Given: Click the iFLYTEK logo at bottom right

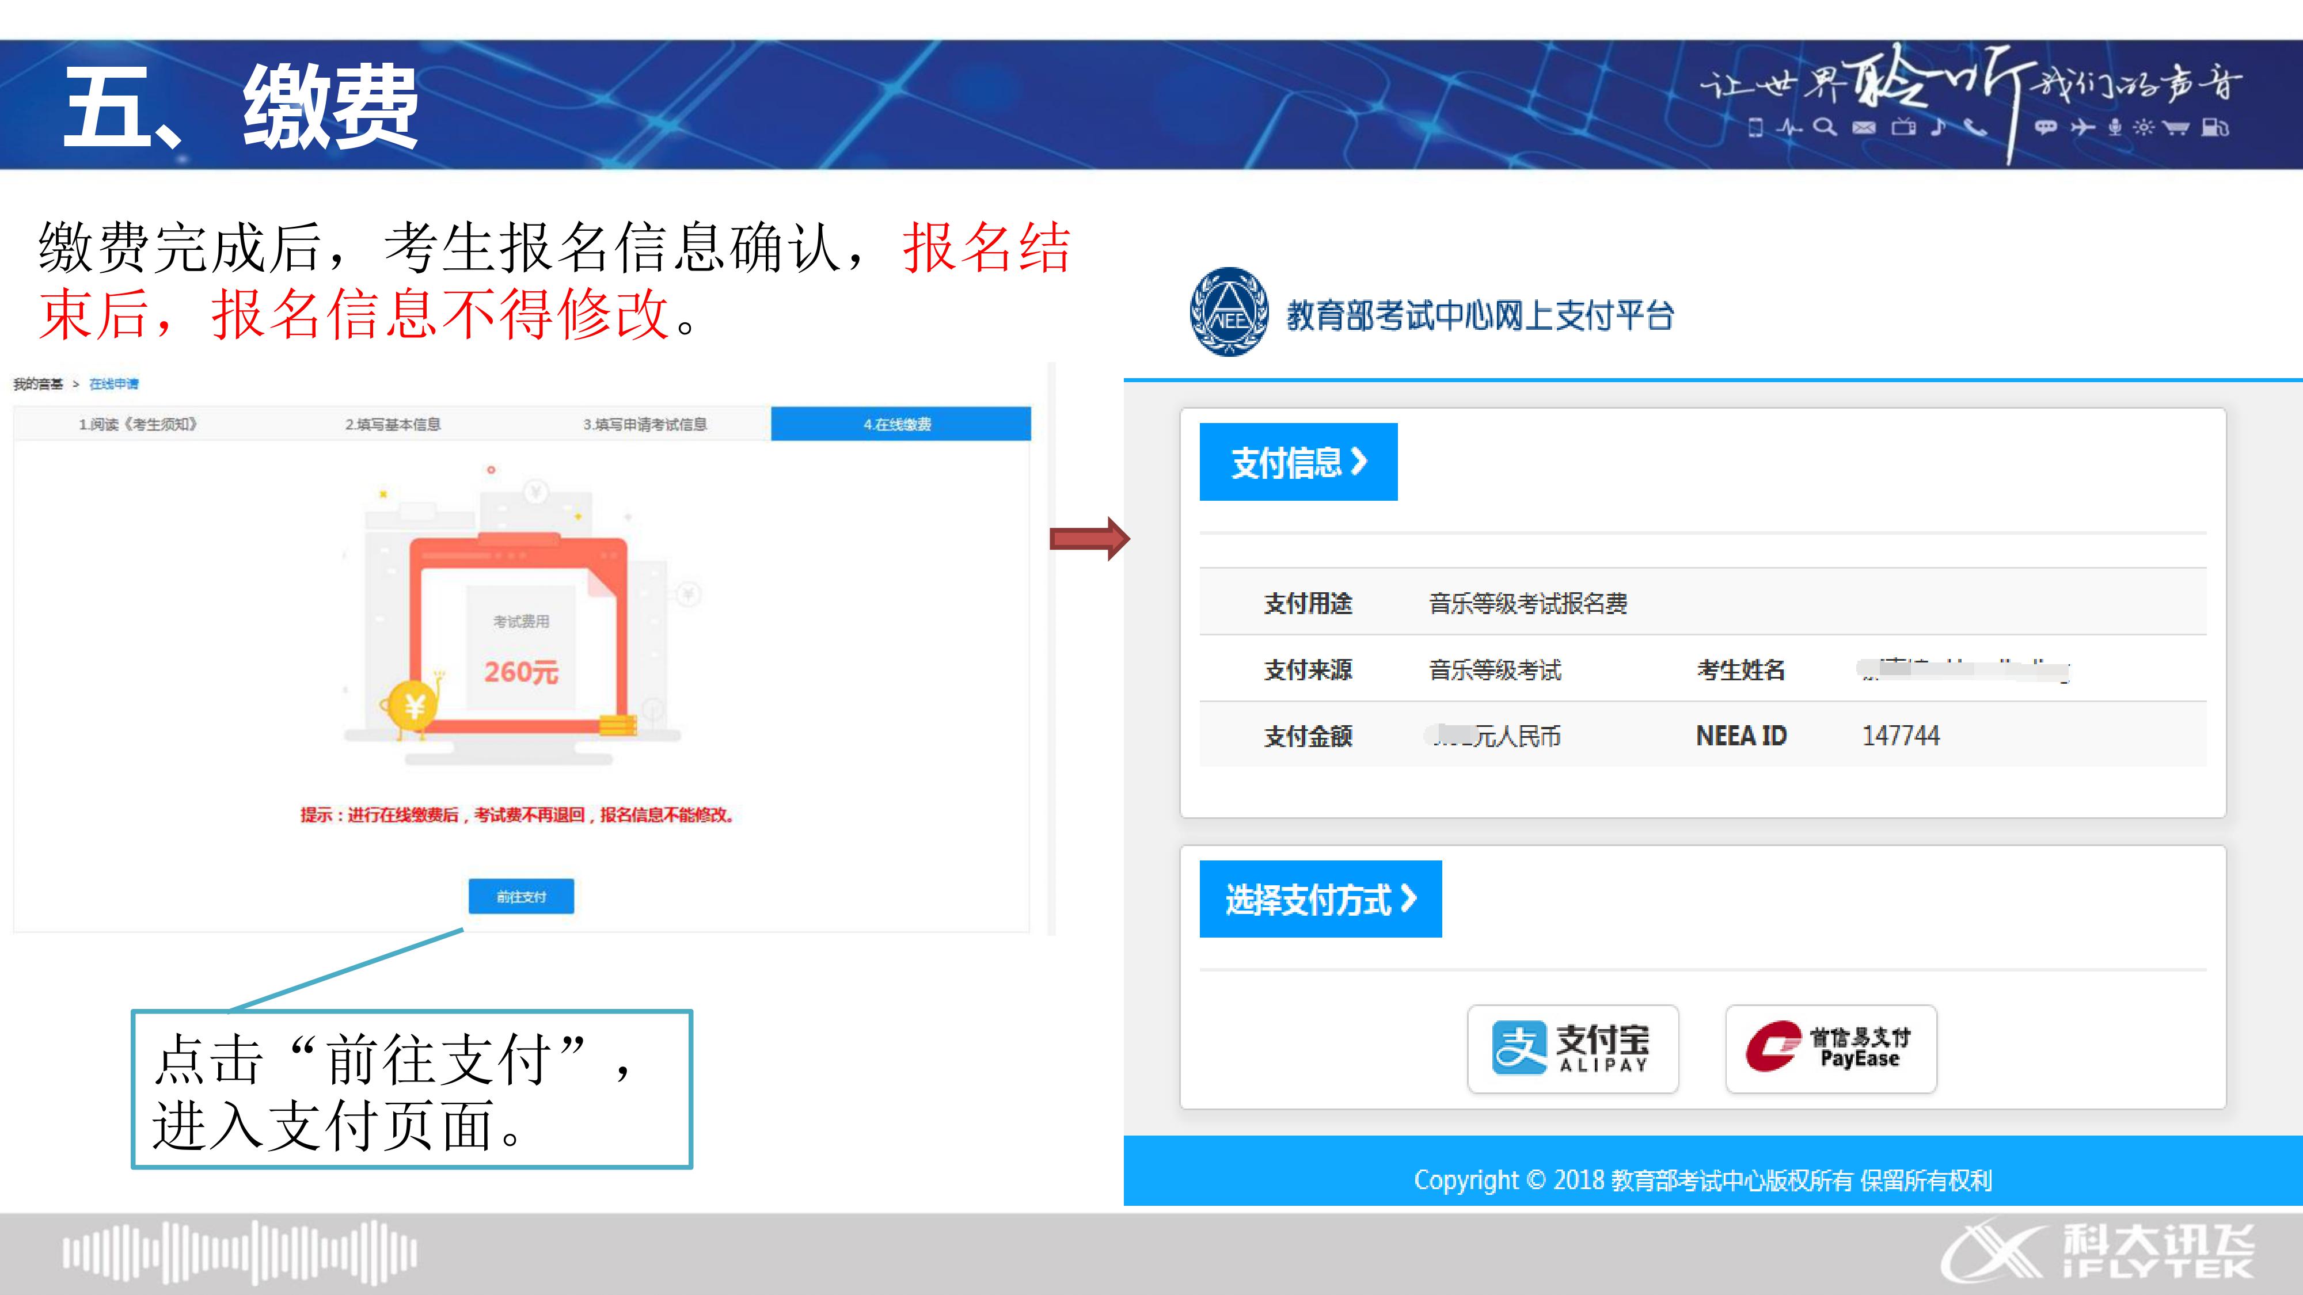Looking at the screenshot, I should click(2099, 1250).
